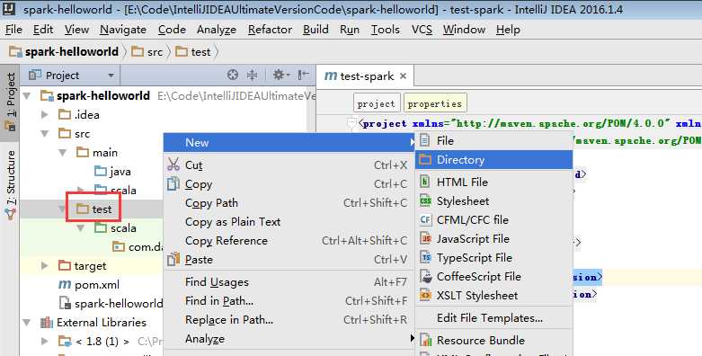702x356 pixels.
Task: Open the Code menu
Action: point(172,30)
